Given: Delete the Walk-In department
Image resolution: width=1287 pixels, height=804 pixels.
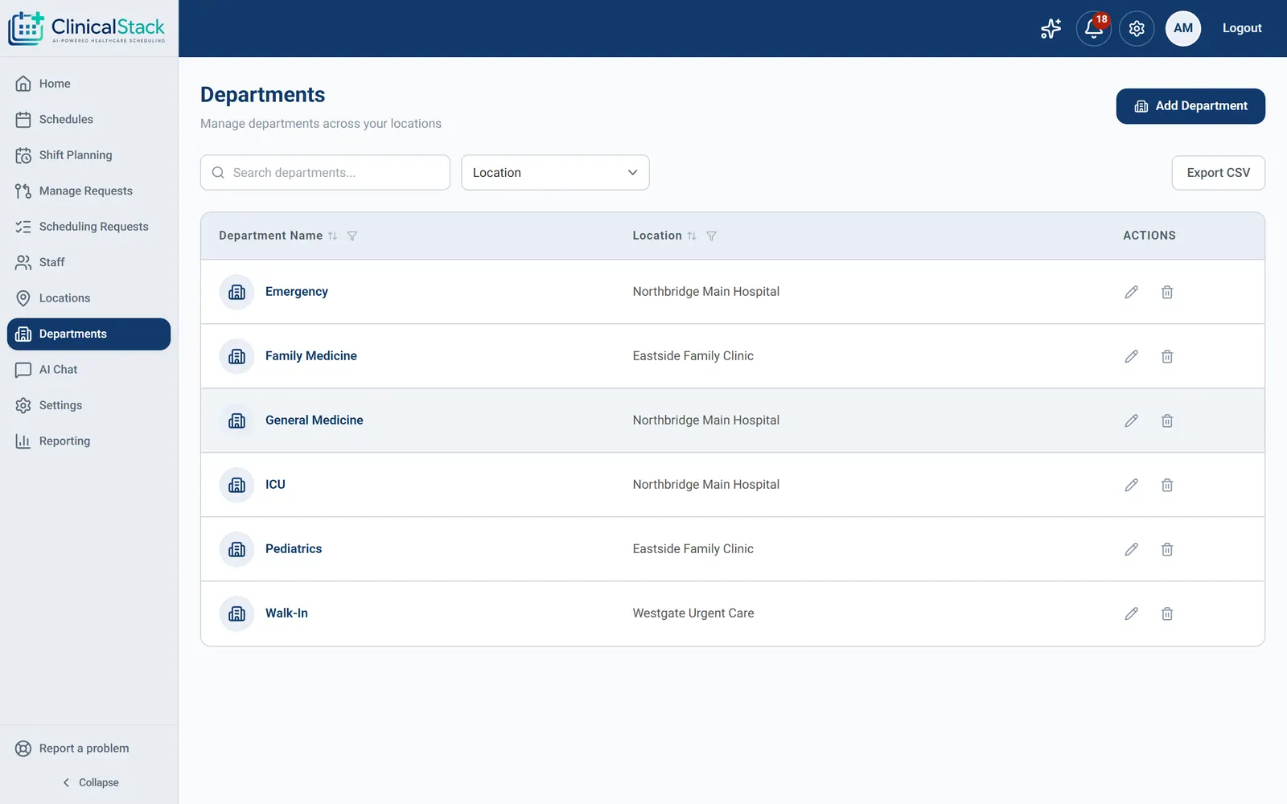Looking at the screenshot, I should [1167, 613].
